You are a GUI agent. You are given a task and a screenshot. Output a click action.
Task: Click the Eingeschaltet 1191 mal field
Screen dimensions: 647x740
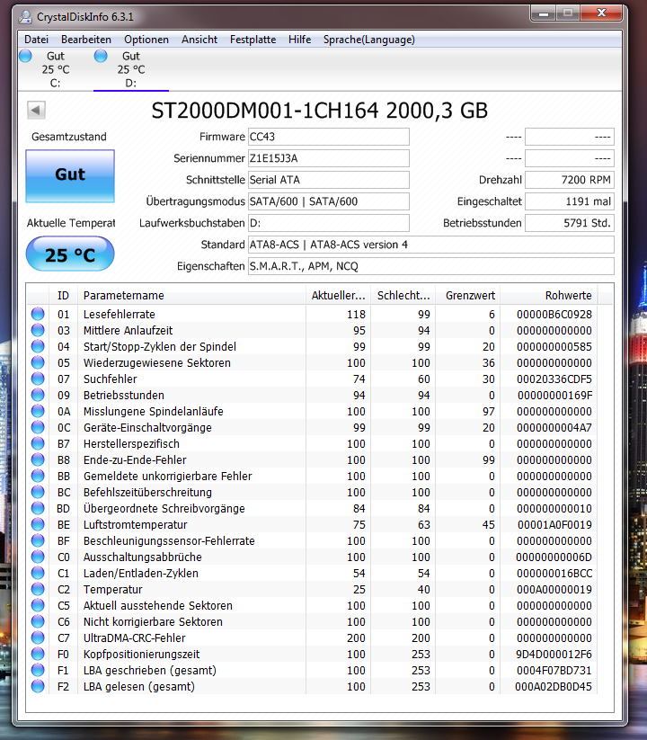pyautogui.click(x=570, y=201)
